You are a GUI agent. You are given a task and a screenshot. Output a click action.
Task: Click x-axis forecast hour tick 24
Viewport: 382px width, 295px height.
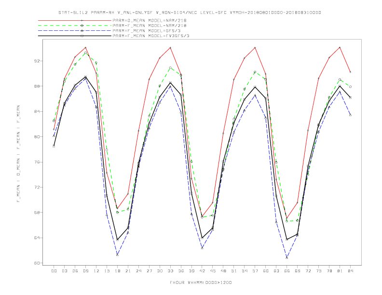point(138,271)
